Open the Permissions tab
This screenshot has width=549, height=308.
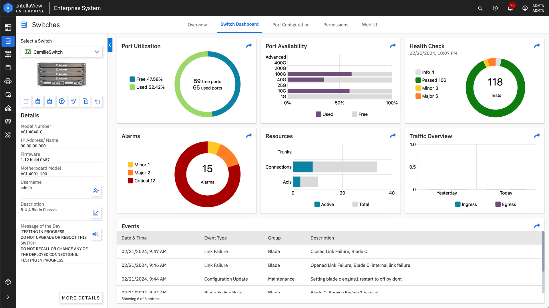(336, 25)
